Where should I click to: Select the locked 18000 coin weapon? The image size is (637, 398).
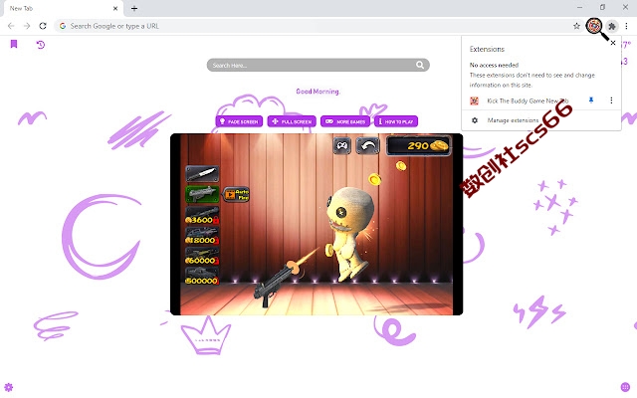[x=202, y=236]
